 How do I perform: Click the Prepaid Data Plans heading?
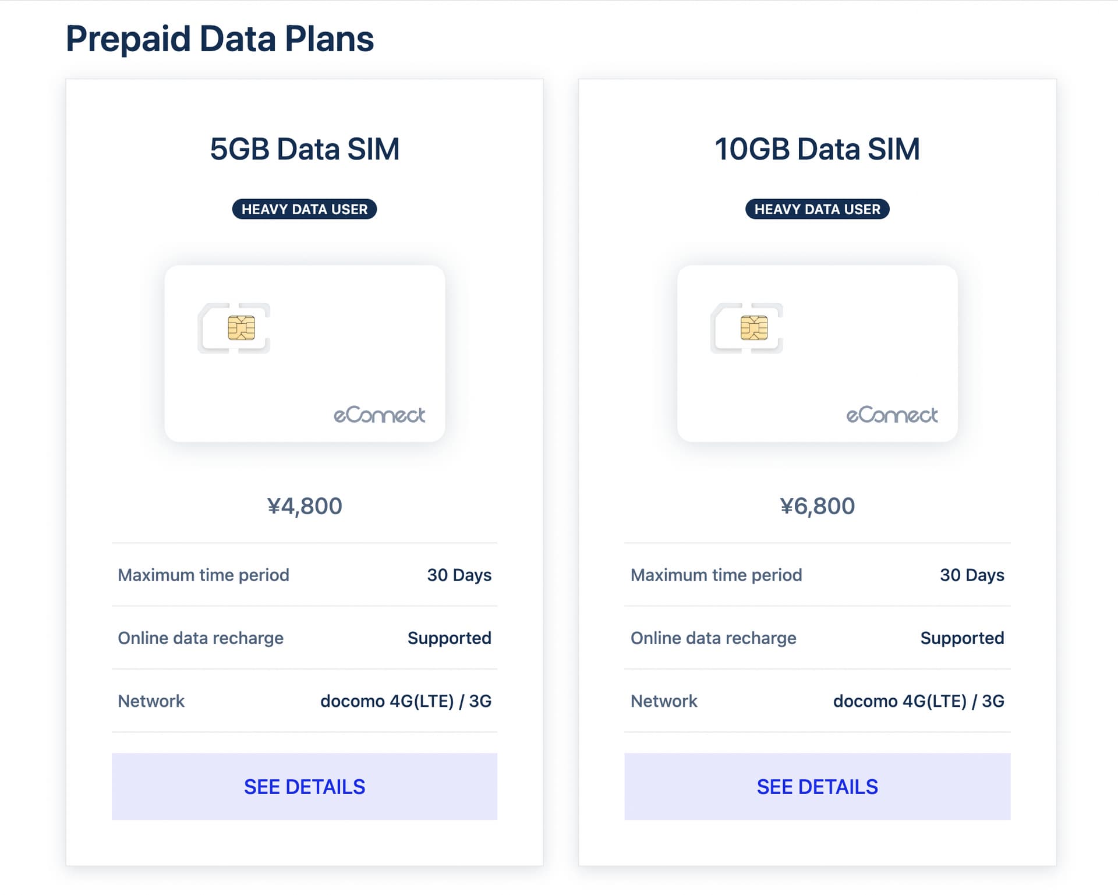point(220,39)
